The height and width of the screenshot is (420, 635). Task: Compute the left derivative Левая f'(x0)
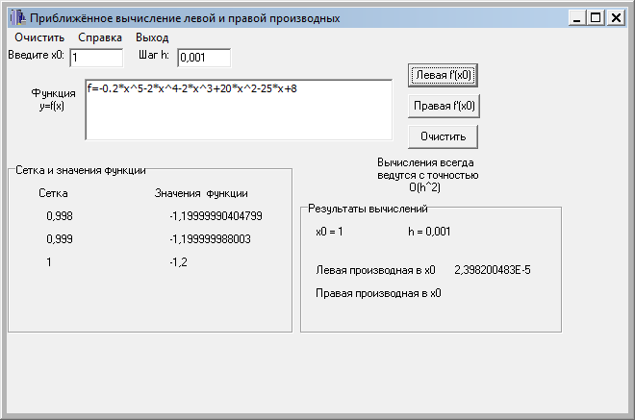click(x=443, y=75)
